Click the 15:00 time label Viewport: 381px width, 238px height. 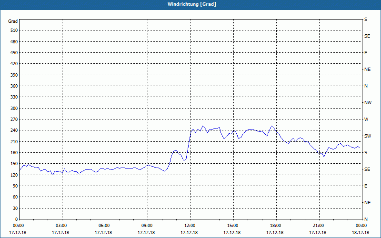(233, 226)
